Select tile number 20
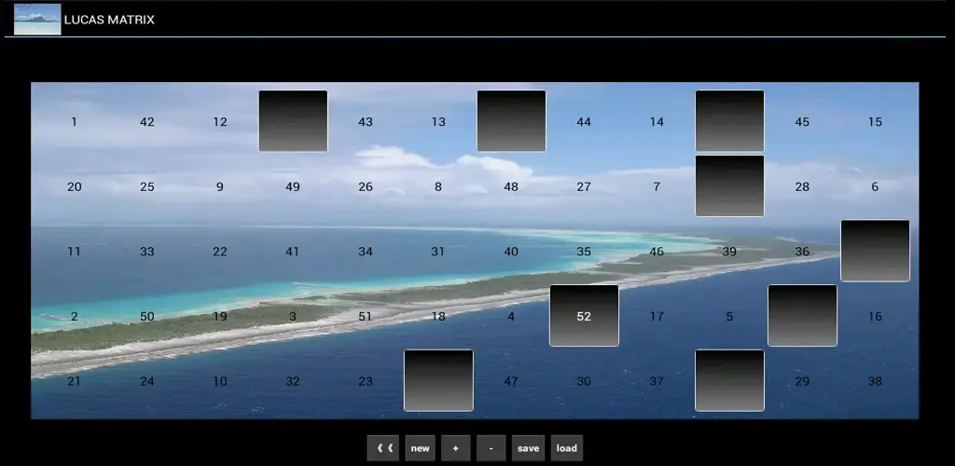Image resolution: width=955 pixels, height=466 pixels. tap(75, 186)
